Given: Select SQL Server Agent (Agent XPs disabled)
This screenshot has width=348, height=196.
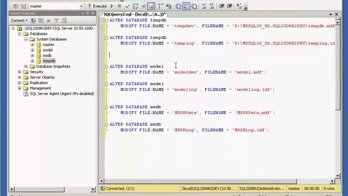Looking at the screenshot, I should point(61,94).
